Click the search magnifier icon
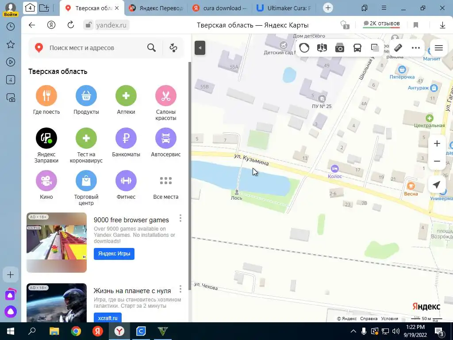453x340 pixels. click(151, 48)
